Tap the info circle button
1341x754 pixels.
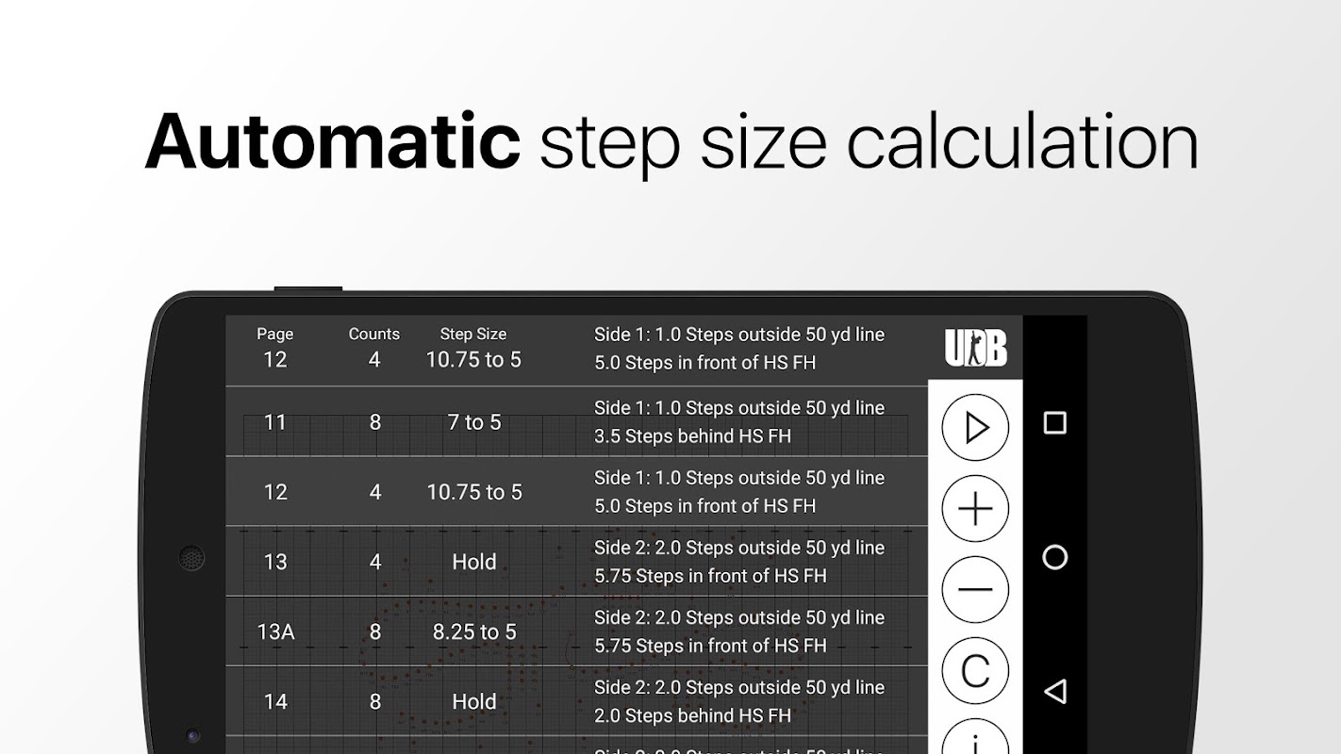(x=975, y=737)
